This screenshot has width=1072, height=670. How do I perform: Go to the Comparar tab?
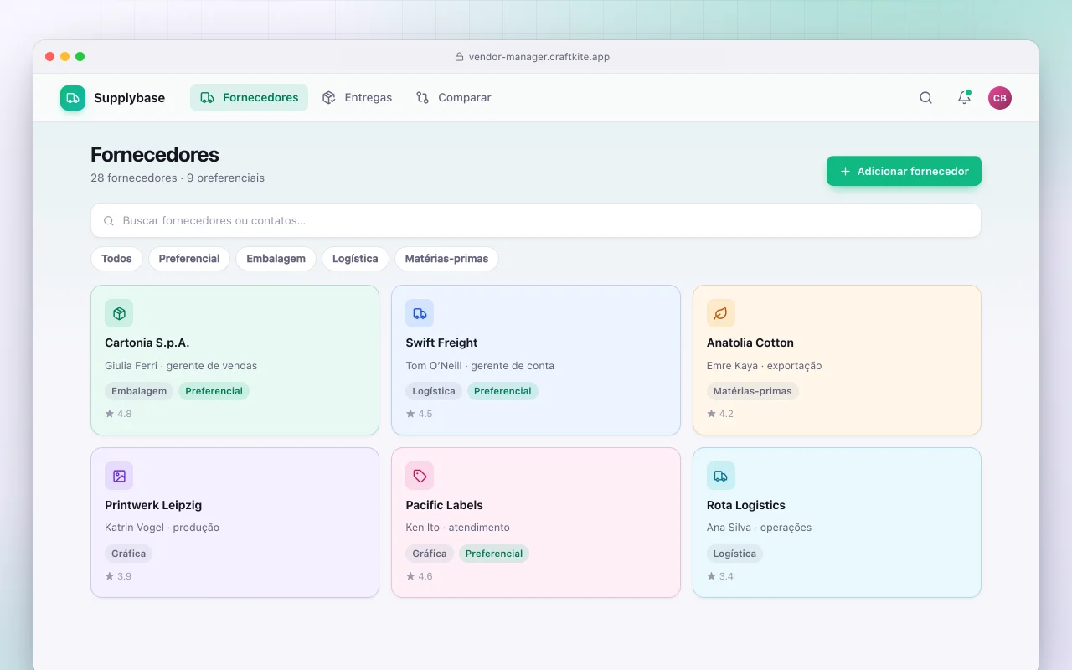tap(453, 98)
